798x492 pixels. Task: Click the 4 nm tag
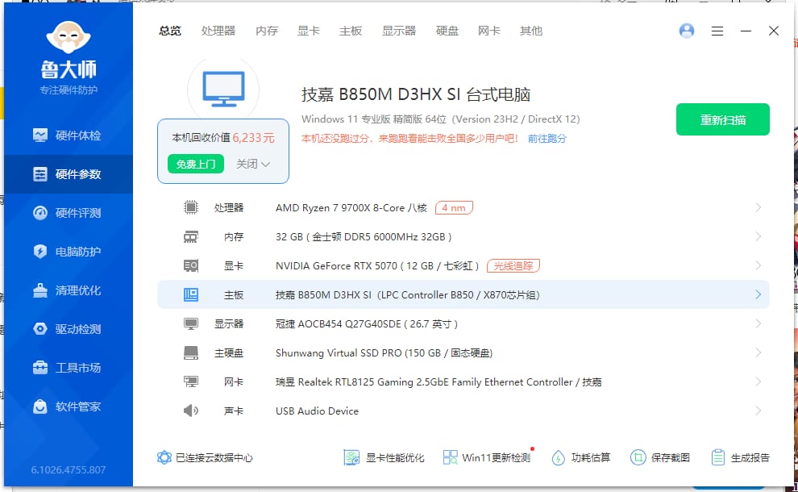point(454,208)
